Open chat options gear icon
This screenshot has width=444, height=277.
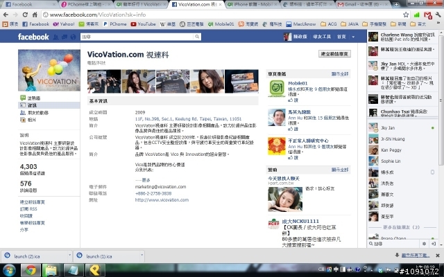(424, 243)
